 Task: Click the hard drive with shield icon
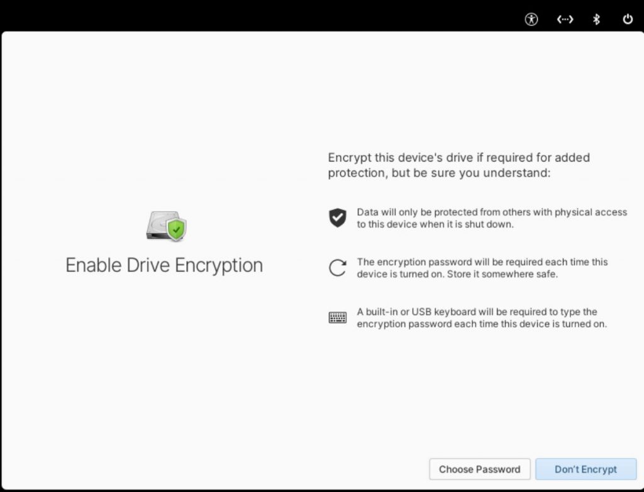[x=167, y=226]
